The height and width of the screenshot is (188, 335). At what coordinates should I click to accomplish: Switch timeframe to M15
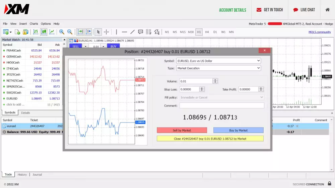(x=183, y=32)
